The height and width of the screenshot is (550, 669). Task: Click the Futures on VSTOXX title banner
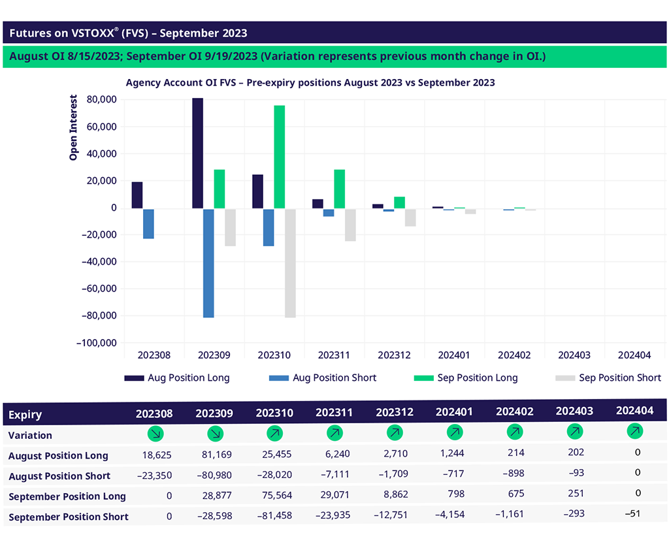pos(334,33)
